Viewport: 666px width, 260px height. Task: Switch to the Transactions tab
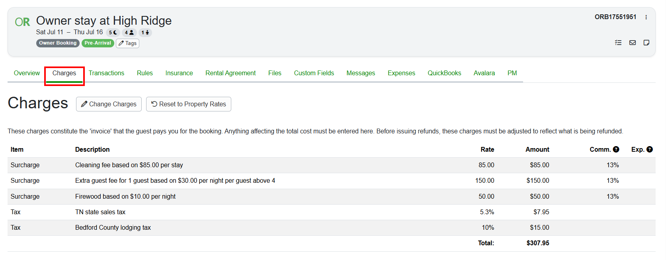click(106, 73)
